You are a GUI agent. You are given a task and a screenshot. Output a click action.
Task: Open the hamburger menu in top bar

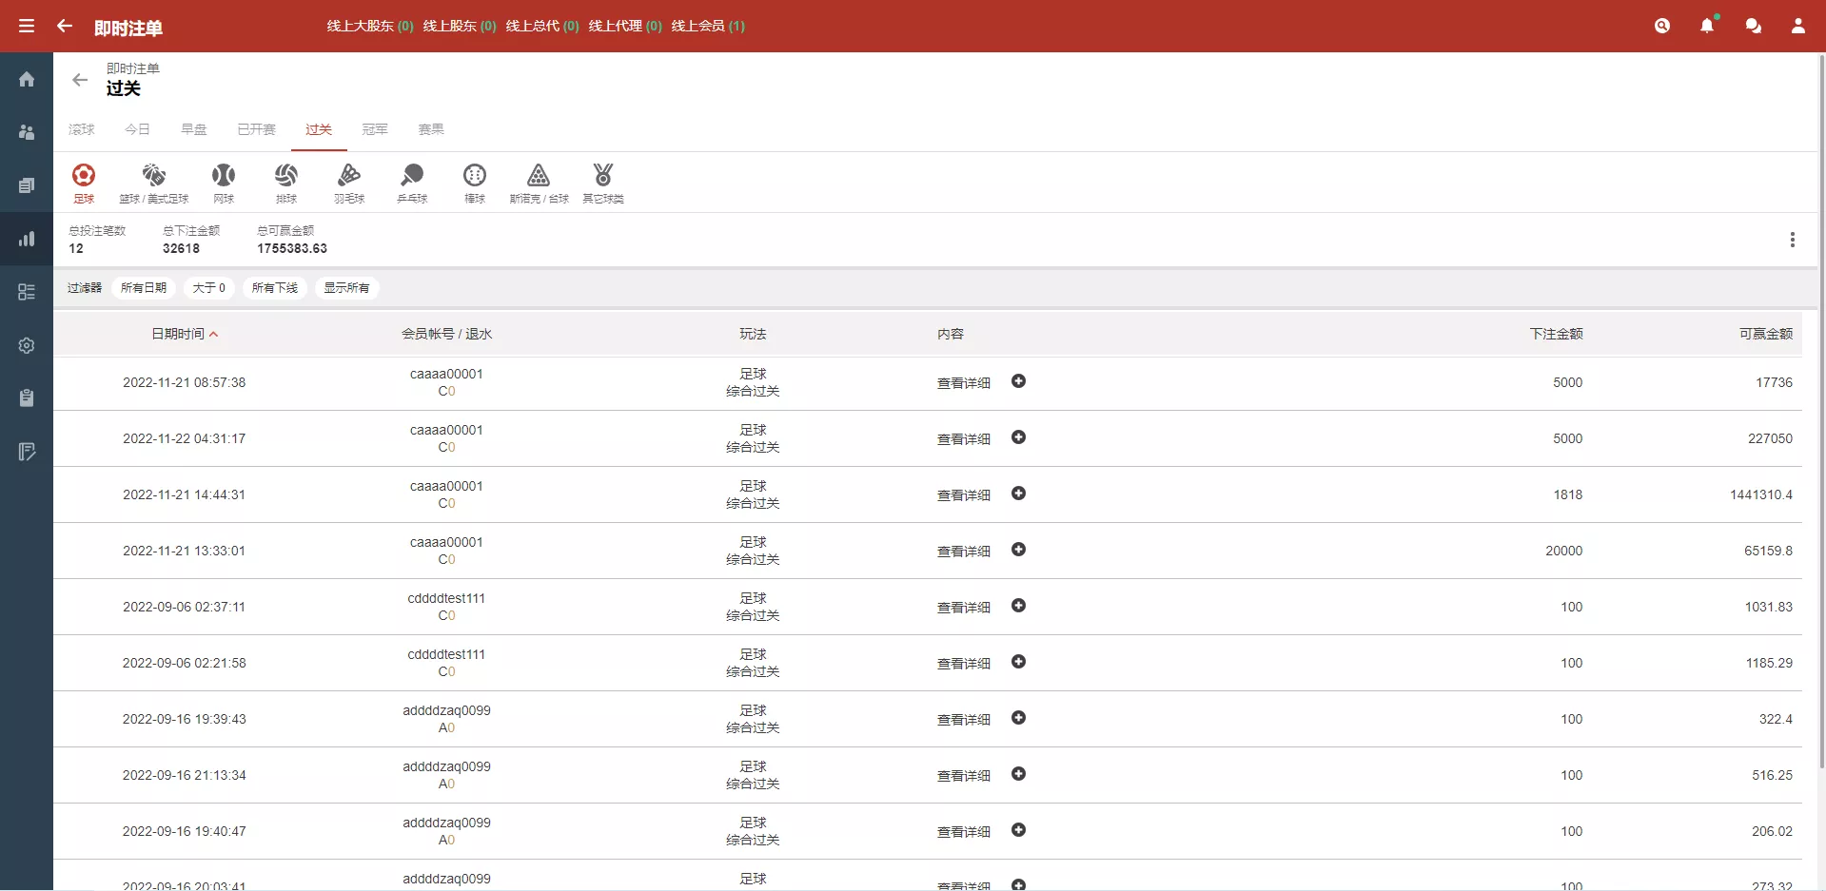[x=27, y=26]
